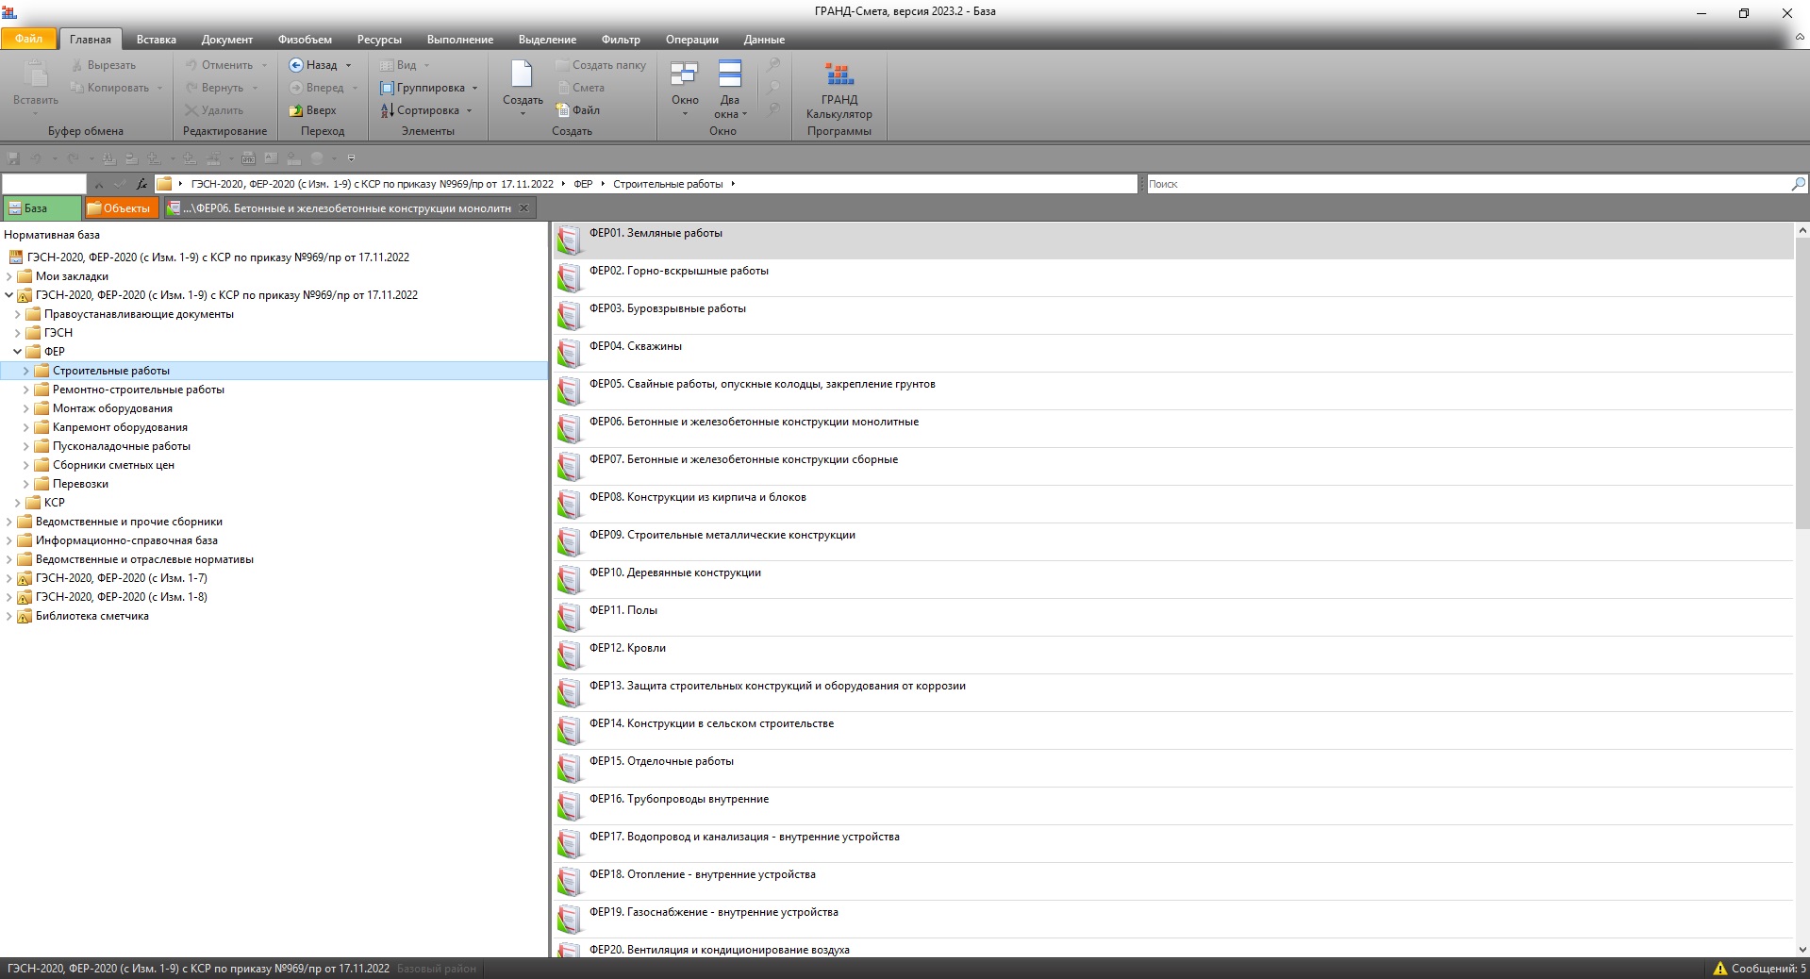Select ФЕР13. Защита от коррозии entry
Viewport: 1810px width, 979px height.
click(1172, 693)
